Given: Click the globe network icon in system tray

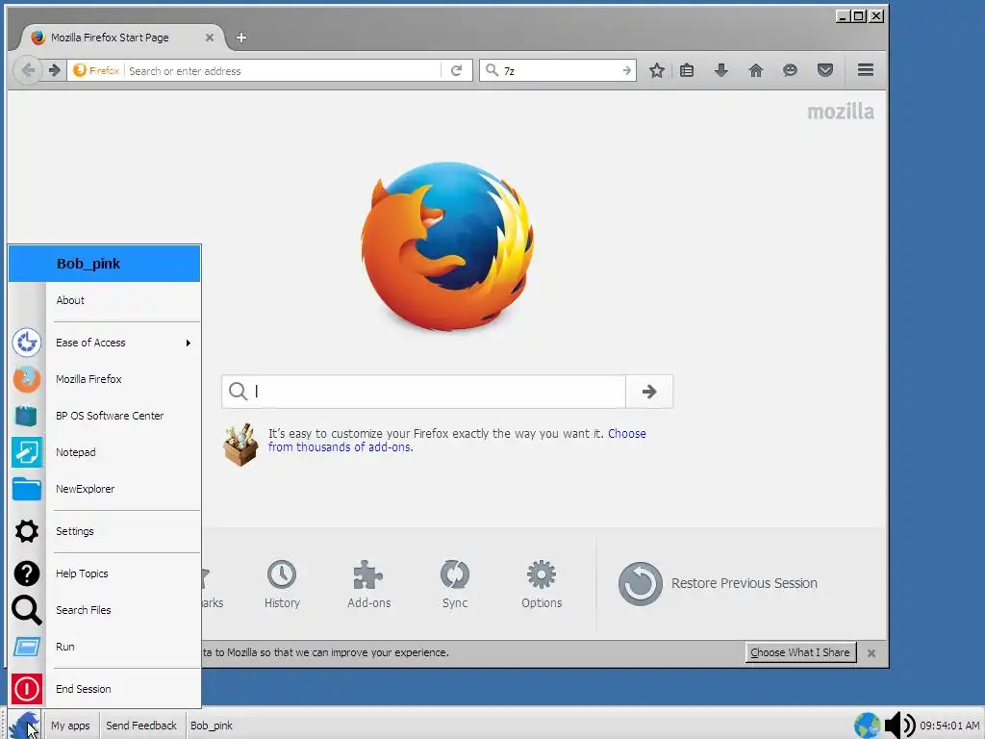Looking at the screenshot, I should pyautogui.click(x=867, y=726).
